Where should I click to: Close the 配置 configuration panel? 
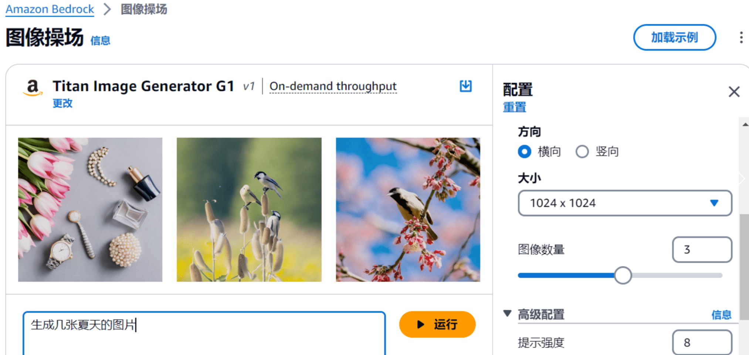coord(734,92)
